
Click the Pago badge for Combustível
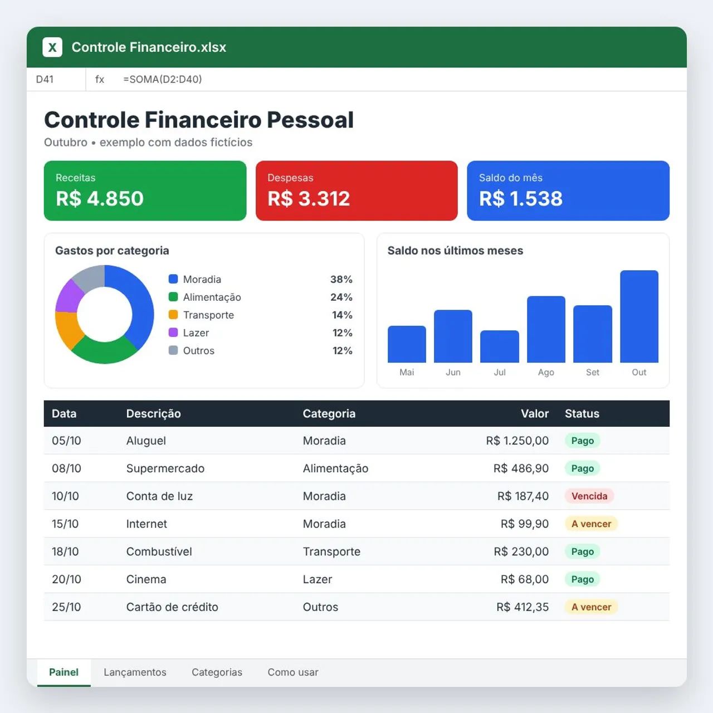coord(583,551)
